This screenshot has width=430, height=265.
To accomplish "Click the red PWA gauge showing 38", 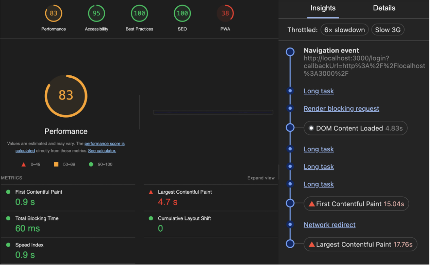I will point(225,13).
